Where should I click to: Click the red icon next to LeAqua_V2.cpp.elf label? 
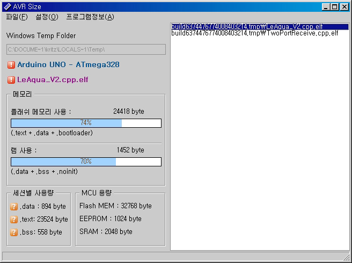(11, 80)
